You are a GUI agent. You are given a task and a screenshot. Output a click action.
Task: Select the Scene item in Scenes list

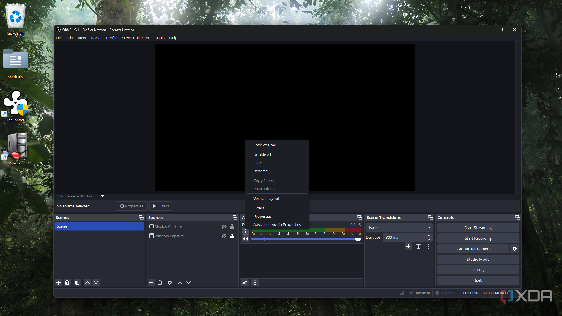(99, 226)
